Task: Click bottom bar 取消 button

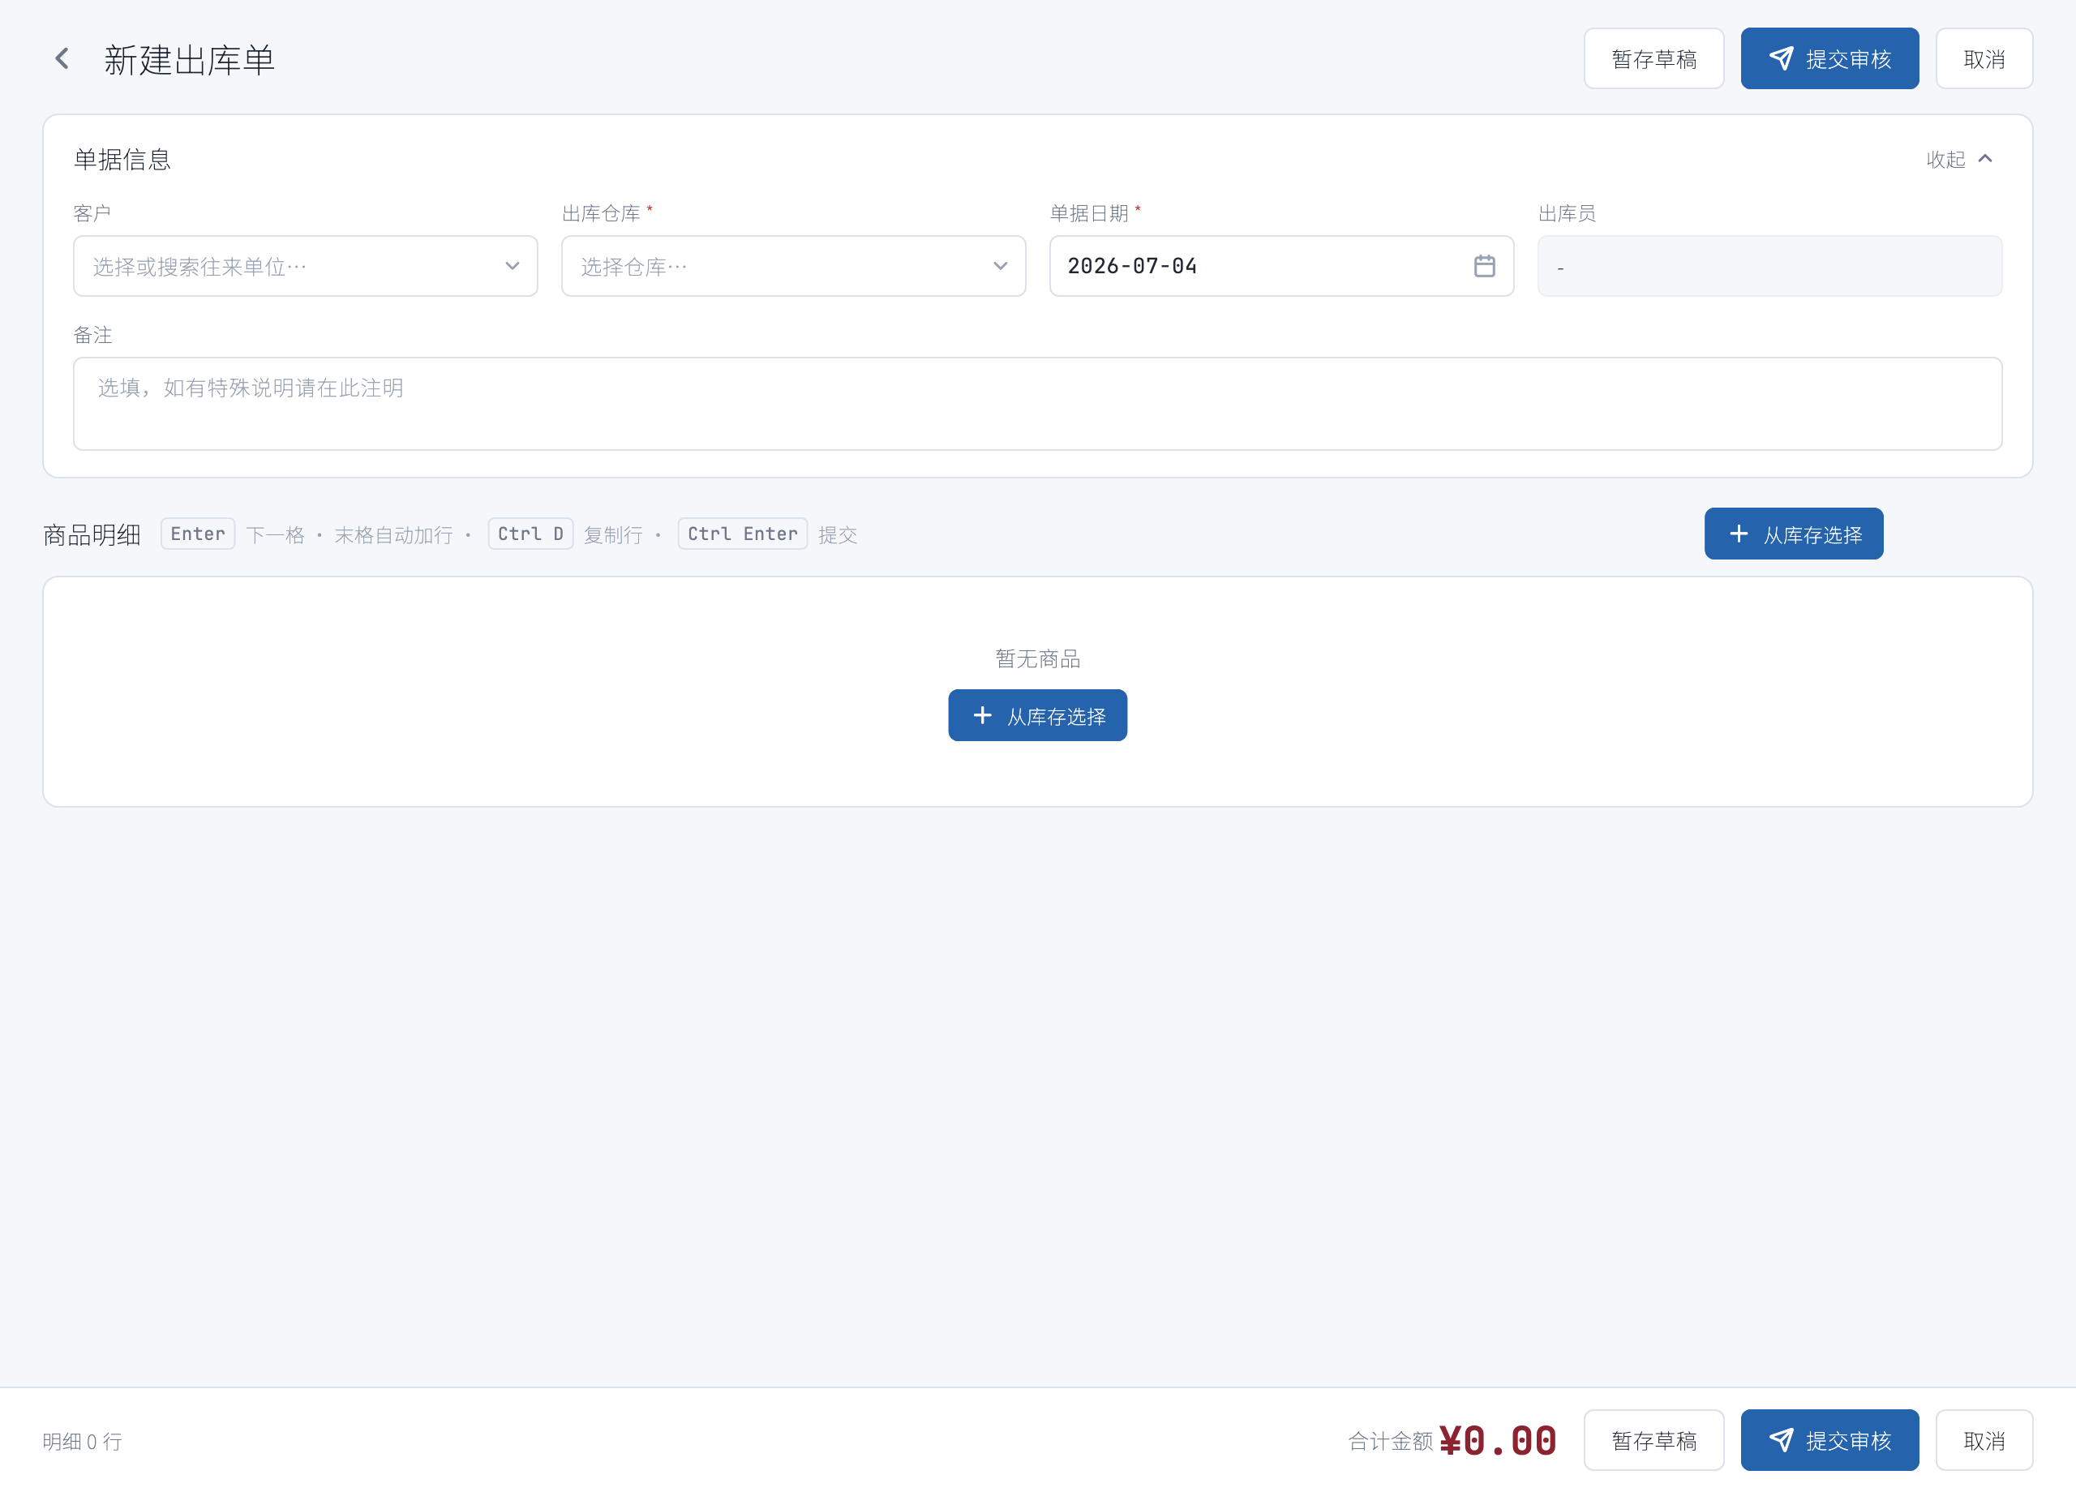Action: coord(1984,1441)
